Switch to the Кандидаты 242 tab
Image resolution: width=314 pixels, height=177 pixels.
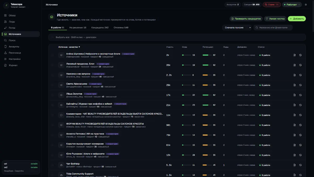[x=100, y=28]
